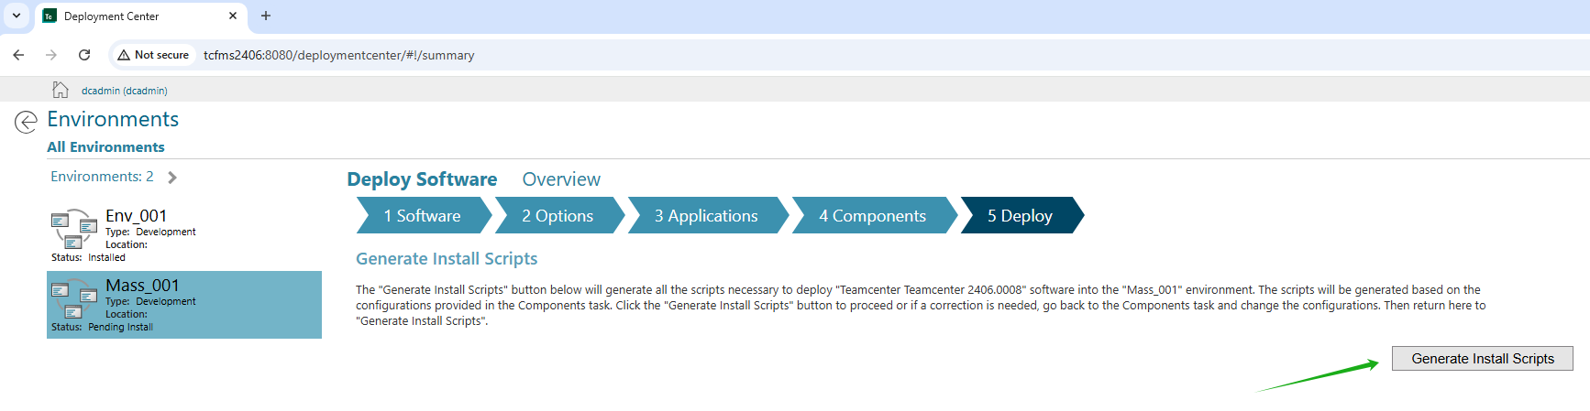Go to step 3 Applications
The image size is (1590, 411).
(x=707, y=216)
